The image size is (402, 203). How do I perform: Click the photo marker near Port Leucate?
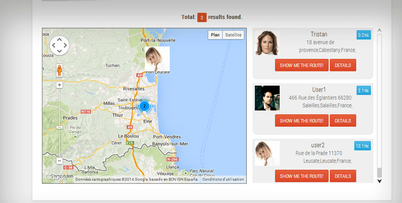coord(157,59)
